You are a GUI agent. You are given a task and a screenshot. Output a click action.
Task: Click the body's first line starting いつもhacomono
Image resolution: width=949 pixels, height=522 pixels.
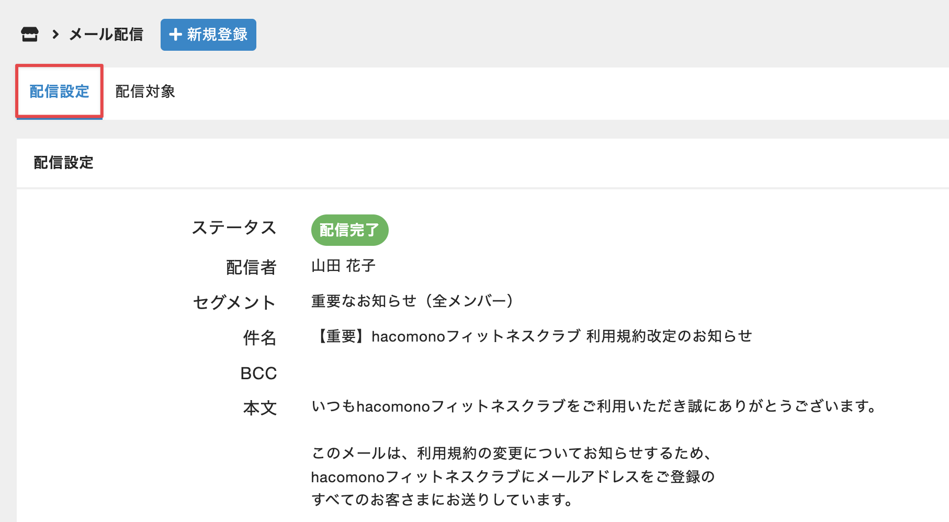click(x=594, y=406)
